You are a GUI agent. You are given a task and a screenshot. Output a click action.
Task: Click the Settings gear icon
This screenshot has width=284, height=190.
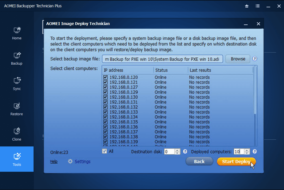pos(70,161)
